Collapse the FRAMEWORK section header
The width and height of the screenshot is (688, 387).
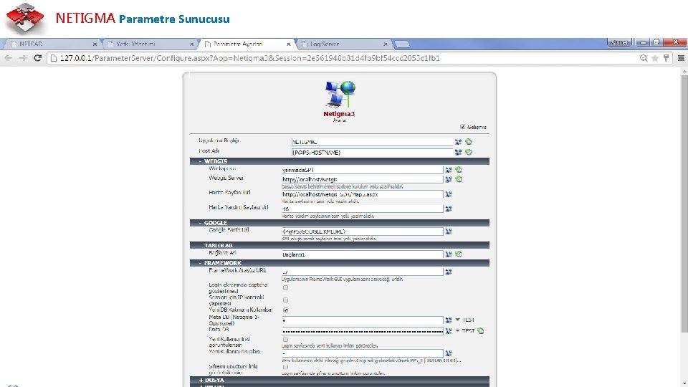coord(340,263)
